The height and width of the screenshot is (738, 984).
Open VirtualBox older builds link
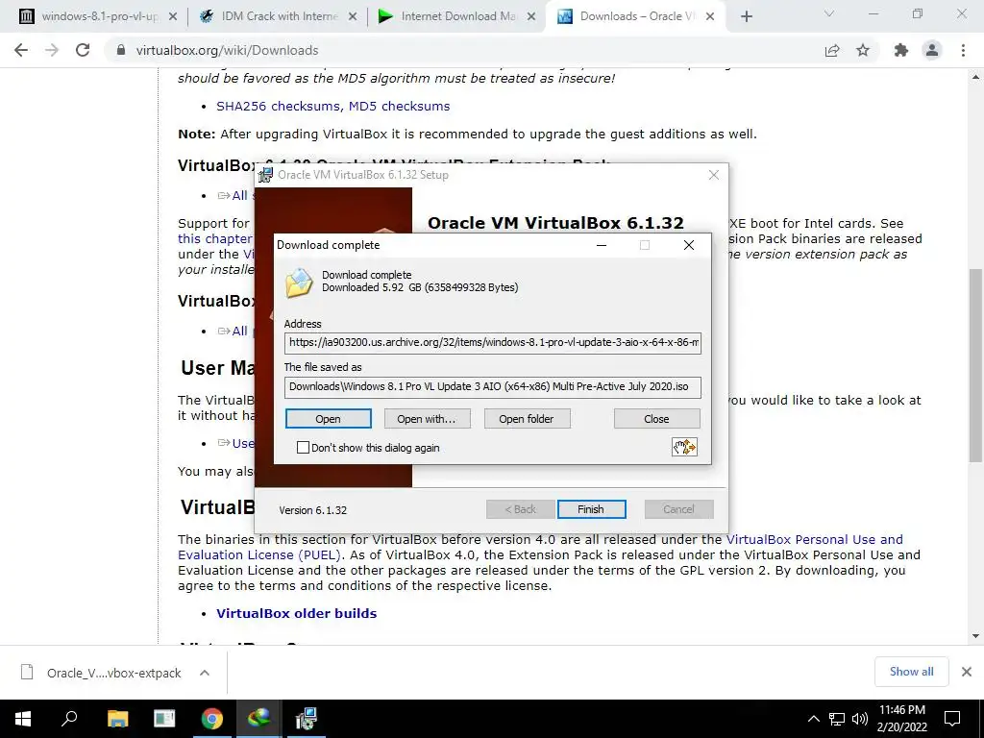296,613
